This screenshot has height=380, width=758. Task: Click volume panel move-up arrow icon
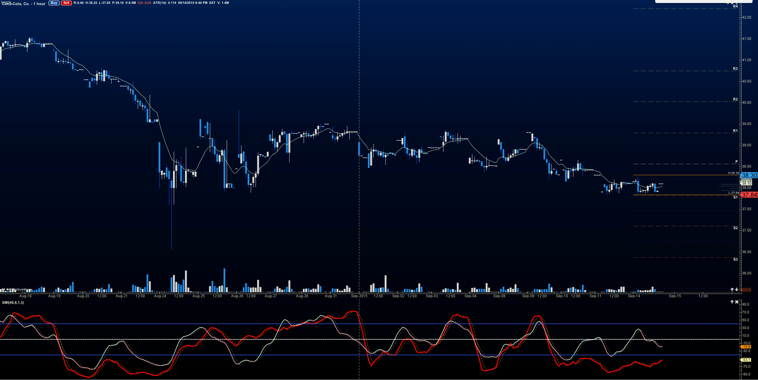coord(732,289)
